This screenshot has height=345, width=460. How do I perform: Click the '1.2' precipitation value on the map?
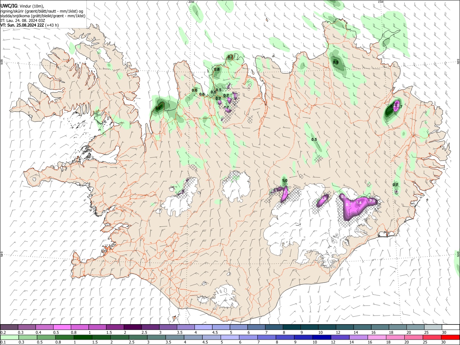158,107
